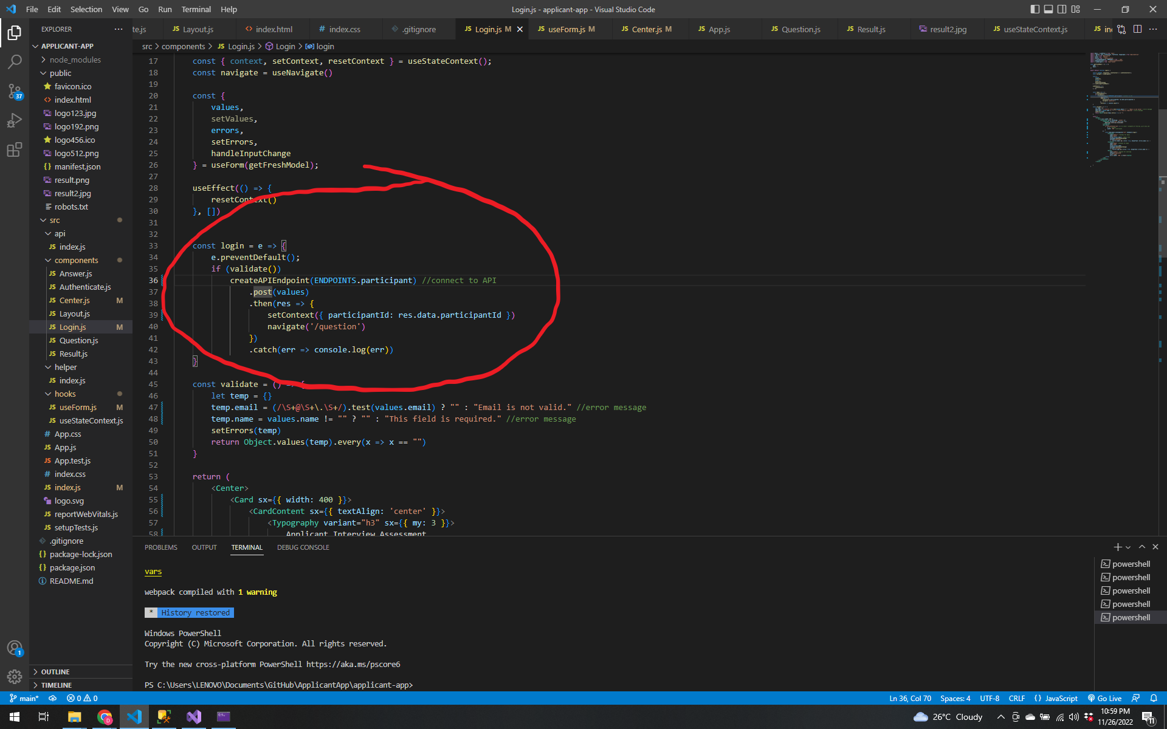The image size is (1167, 729).
Task: Collapse the components folder
Action: (76, 260)
